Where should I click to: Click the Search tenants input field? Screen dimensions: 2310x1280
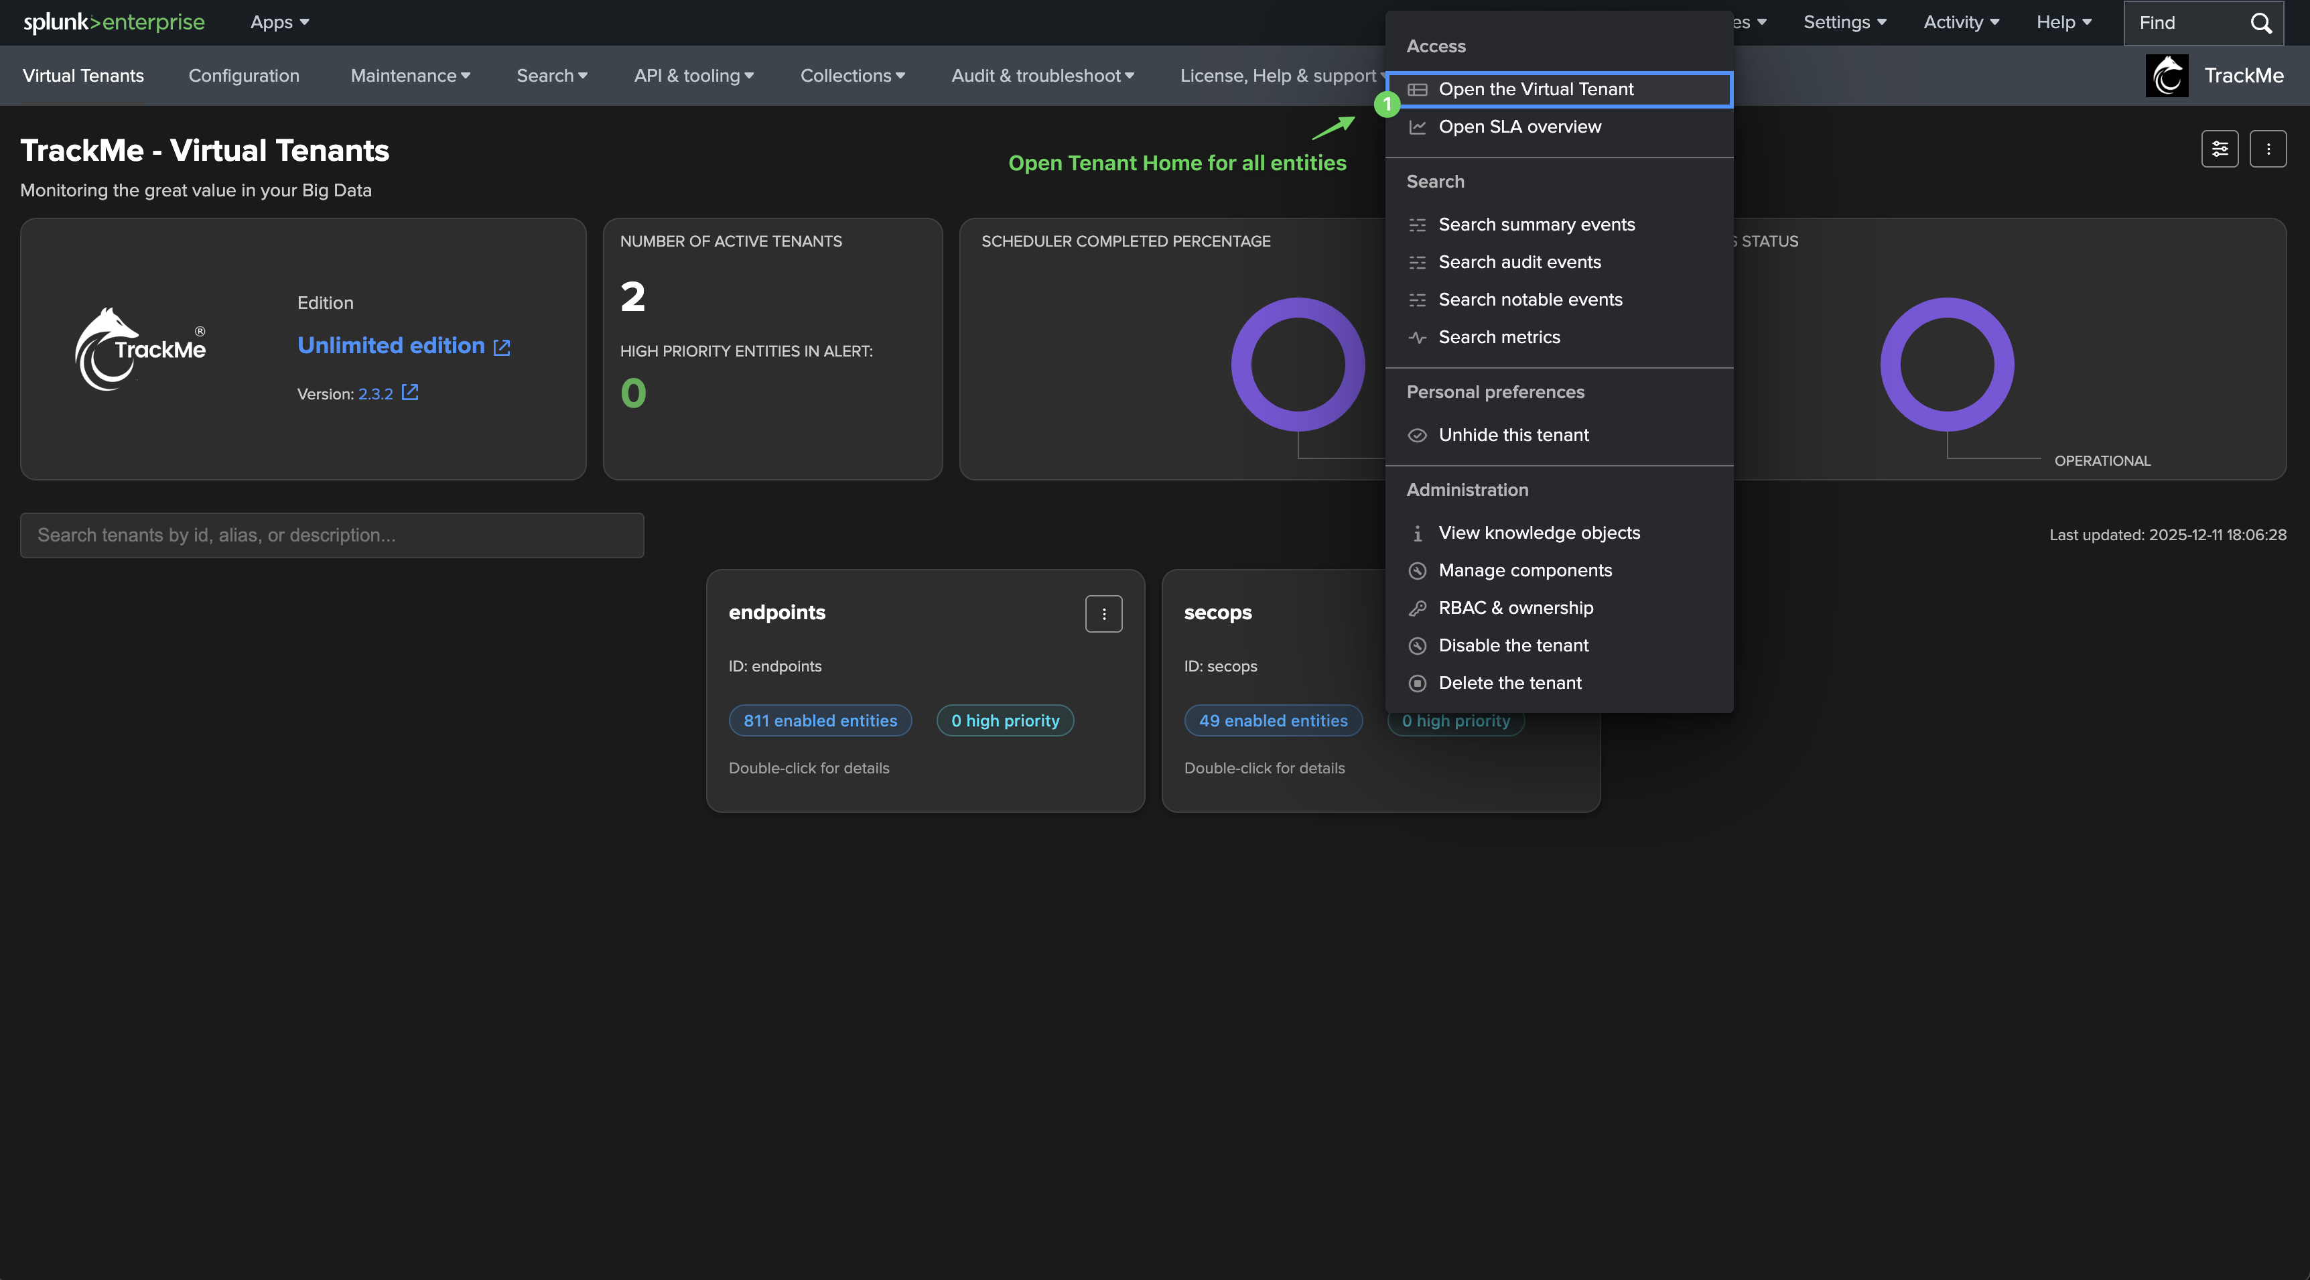point(332,535)
